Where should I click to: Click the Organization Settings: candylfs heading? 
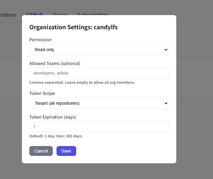coord(73,27)
